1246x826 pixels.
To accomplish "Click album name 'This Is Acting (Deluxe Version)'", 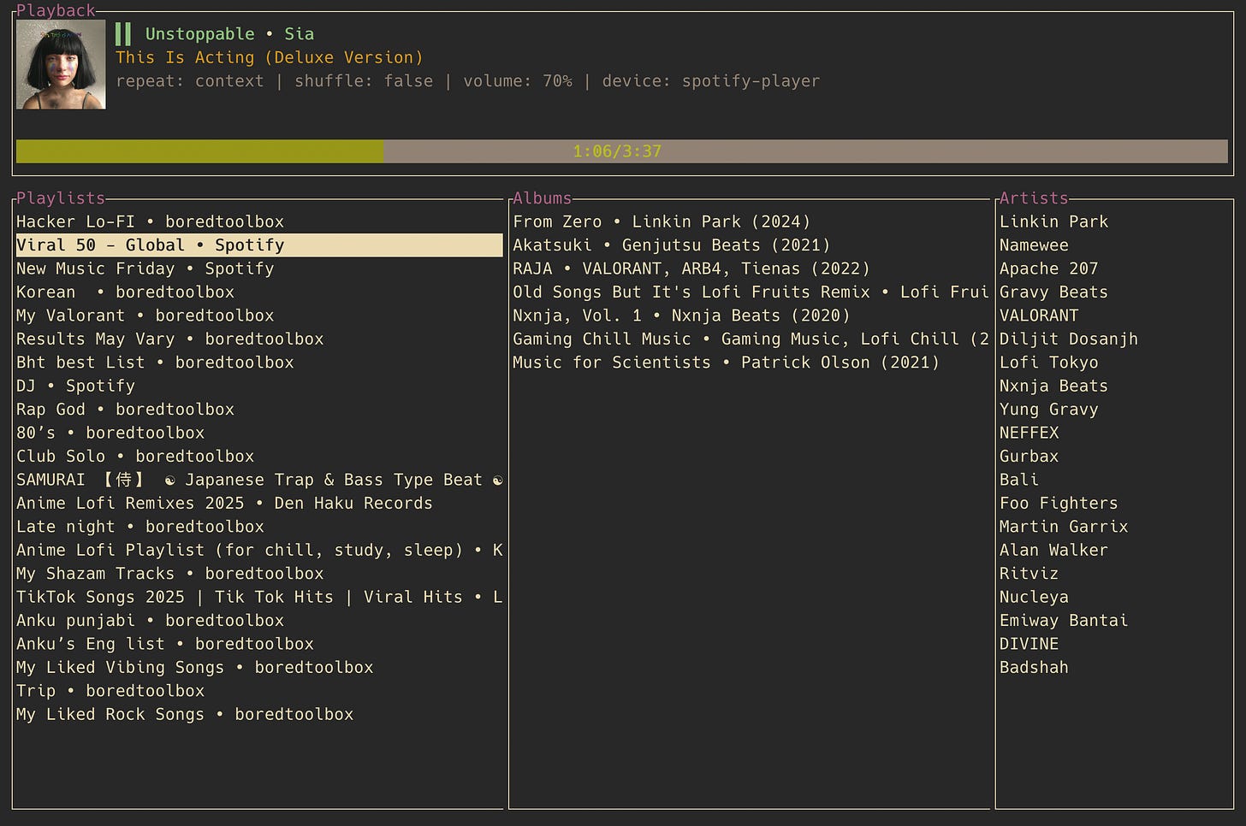I will [270, 57].
